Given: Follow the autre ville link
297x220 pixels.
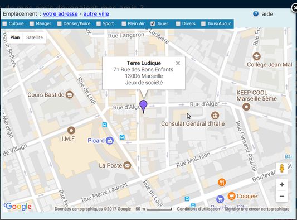Looking at the screenshot, I should point(96,14).
